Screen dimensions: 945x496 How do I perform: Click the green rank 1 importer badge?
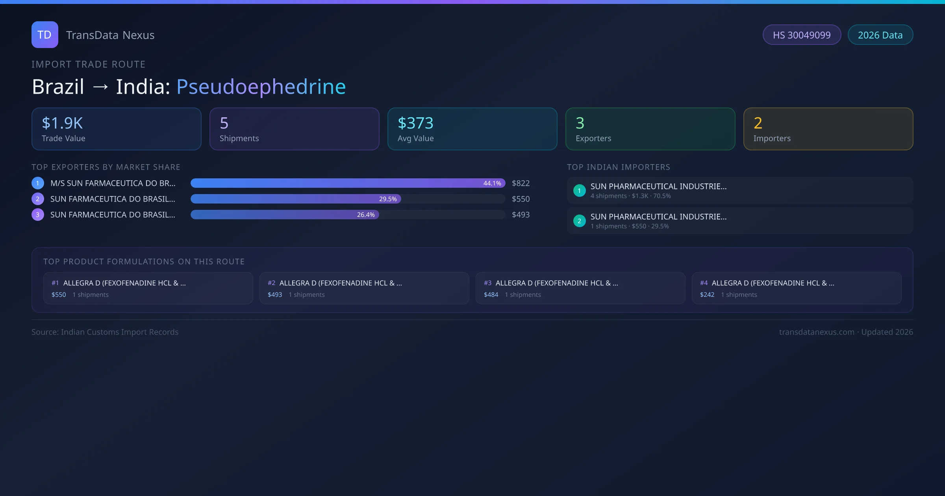coord(579,191)
